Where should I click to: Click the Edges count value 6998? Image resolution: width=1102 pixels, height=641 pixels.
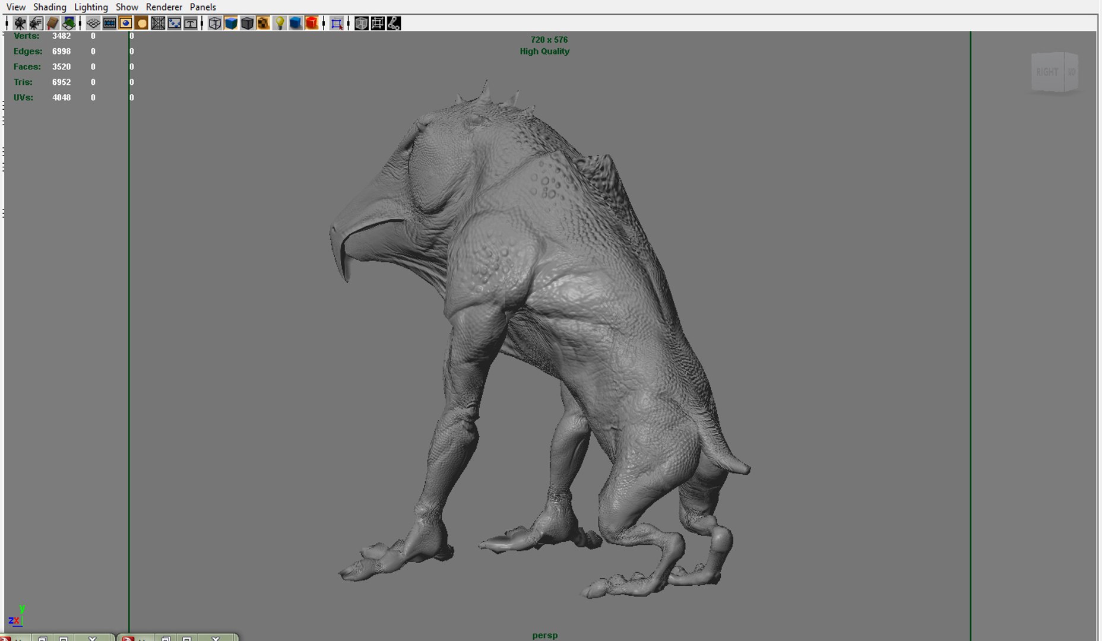(61, 52)
